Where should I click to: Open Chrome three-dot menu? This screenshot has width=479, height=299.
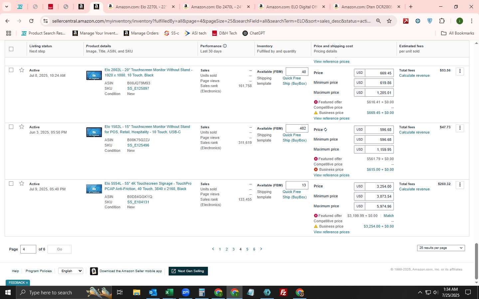tap(472, 21)
